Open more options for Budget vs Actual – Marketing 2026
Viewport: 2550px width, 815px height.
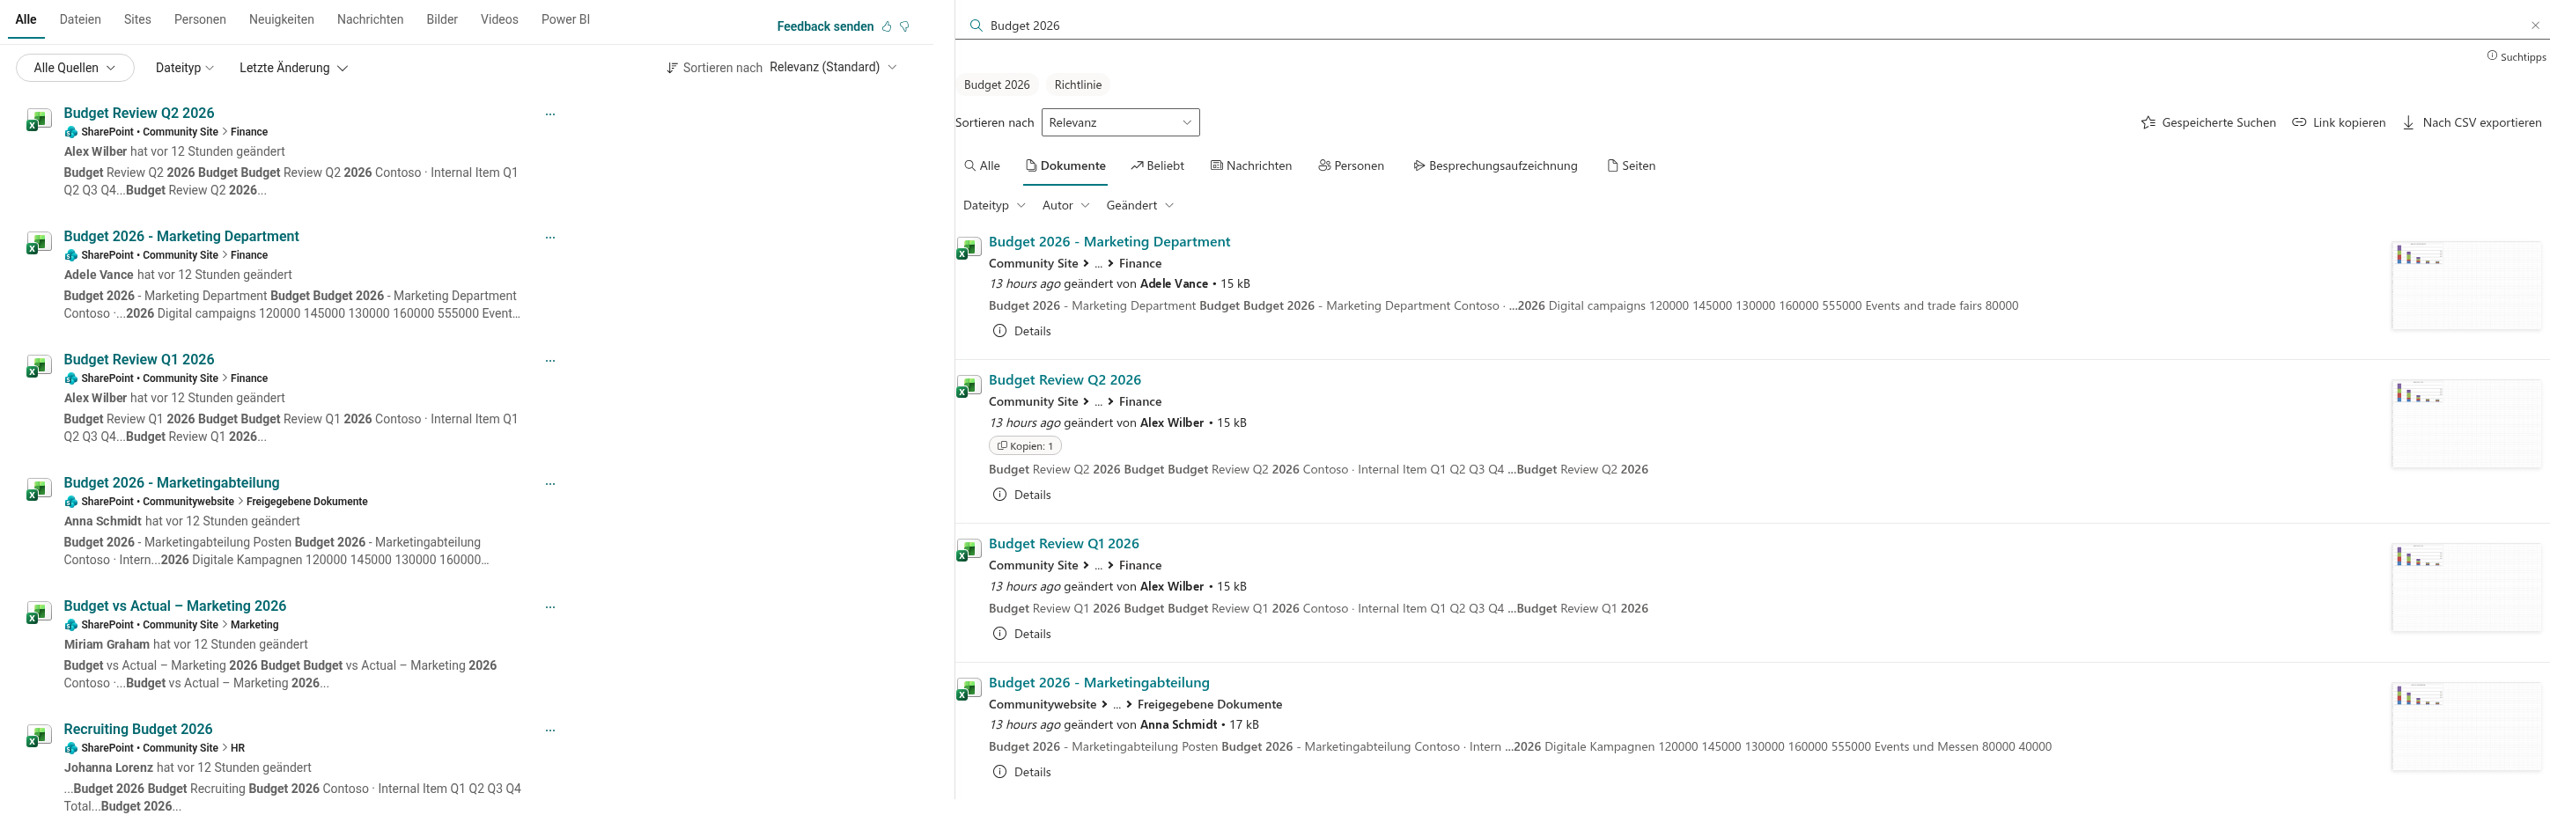550,607
